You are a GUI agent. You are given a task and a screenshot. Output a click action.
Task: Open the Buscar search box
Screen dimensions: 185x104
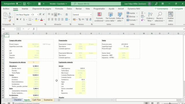pyautogui.click(x=96, y=4)
